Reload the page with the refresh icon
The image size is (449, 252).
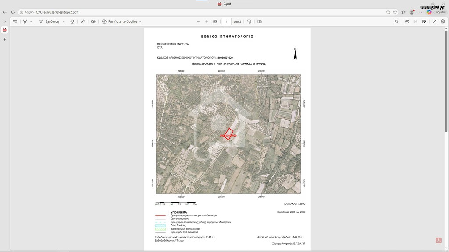click(13, 12)
